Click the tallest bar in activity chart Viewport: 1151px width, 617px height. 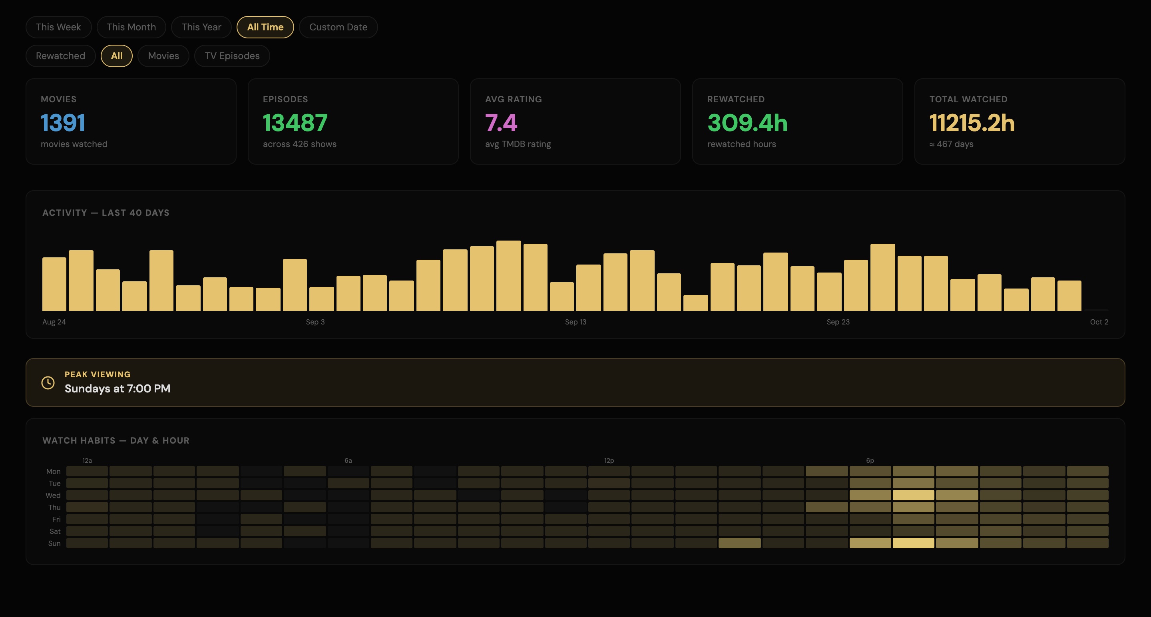pyautogui.click(x=508, y=276)
